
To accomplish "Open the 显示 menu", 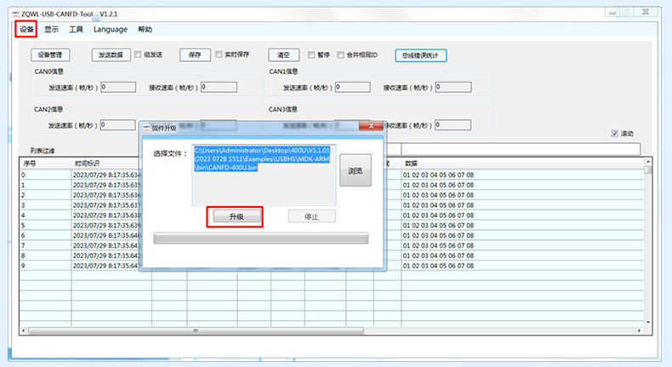I will coord(52,30).
